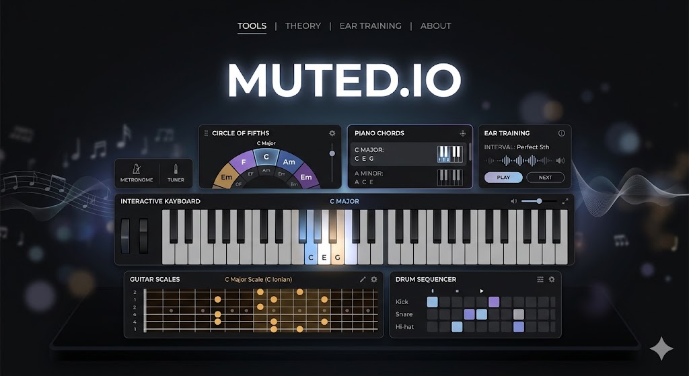Enable the first step in Hi-hat row
The width and height of the screenshot is (689, 376).
pos(433,327)
